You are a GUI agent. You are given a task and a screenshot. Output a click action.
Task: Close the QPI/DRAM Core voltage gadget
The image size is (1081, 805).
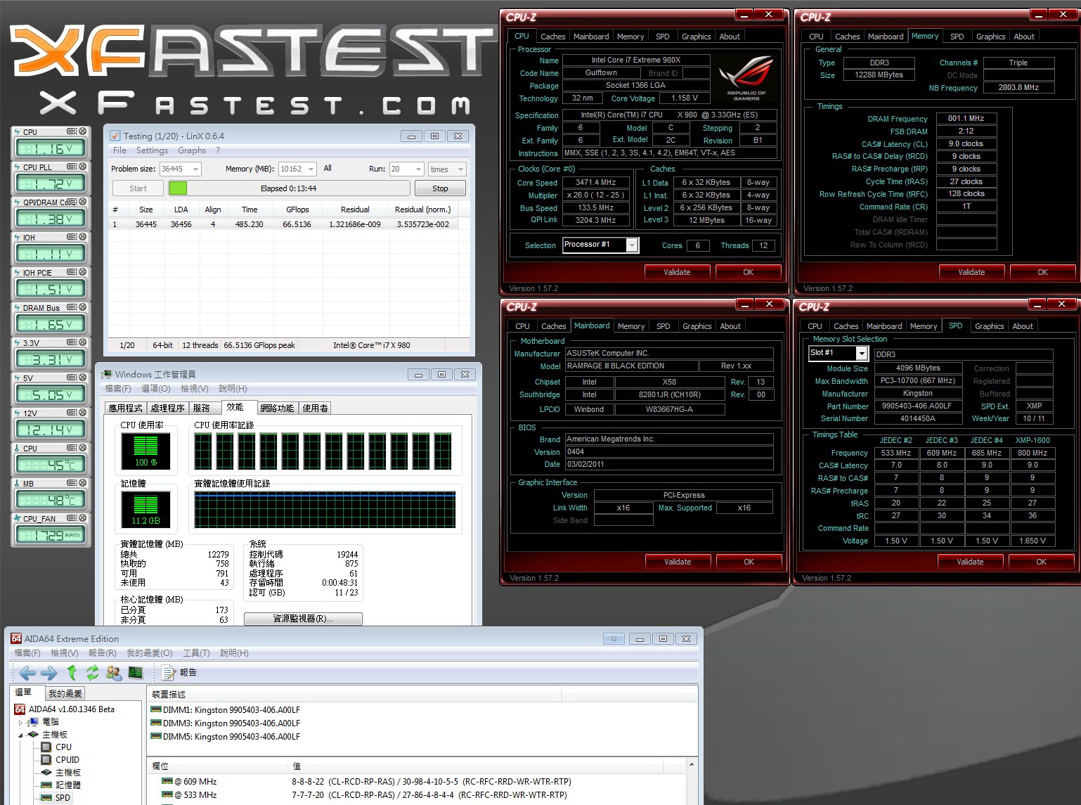coord(83,202)
